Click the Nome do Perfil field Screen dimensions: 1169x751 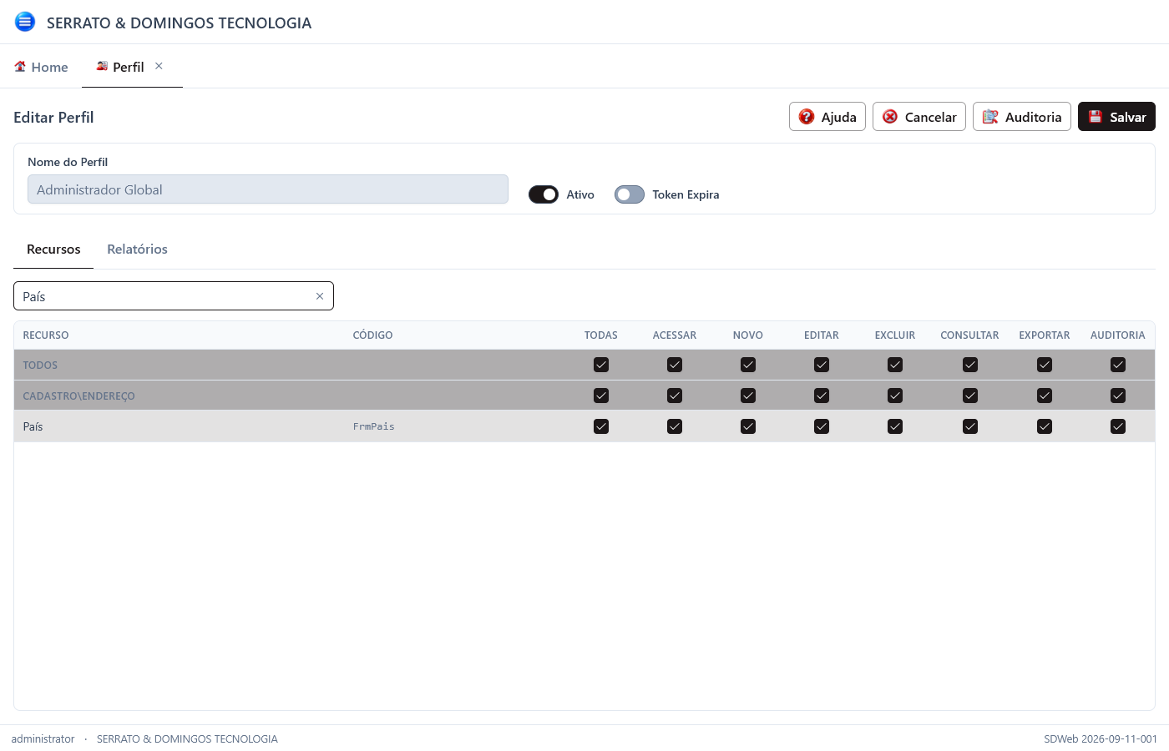tap(268, 189)
